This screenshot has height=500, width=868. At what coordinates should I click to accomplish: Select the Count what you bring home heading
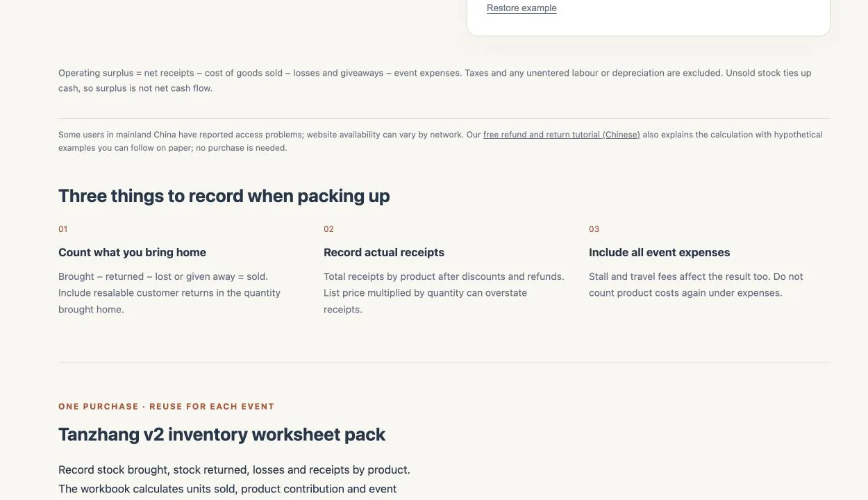click(132, 253)
